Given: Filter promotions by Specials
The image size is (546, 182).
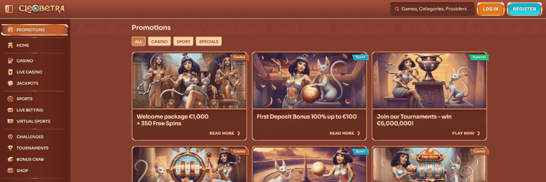Looking at the screenshot, I should (209, 41).
